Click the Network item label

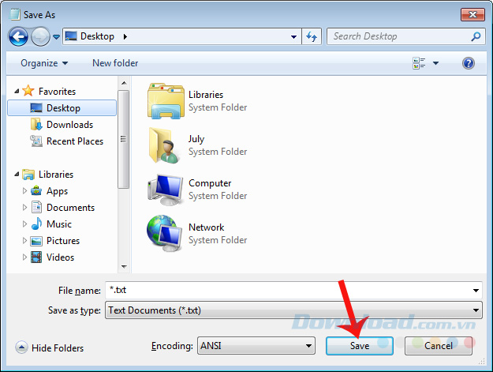click(206, 227)
